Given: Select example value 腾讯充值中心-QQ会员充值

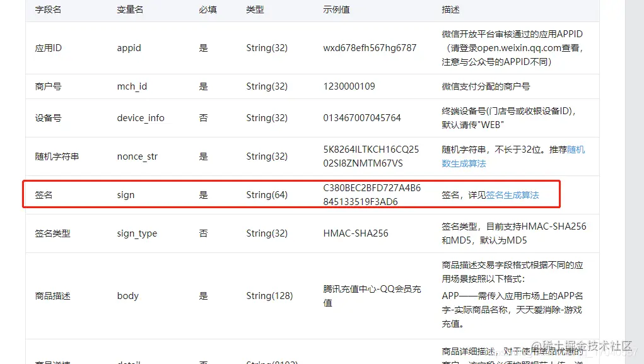Looking at the screenshot, I should point(372,296).
